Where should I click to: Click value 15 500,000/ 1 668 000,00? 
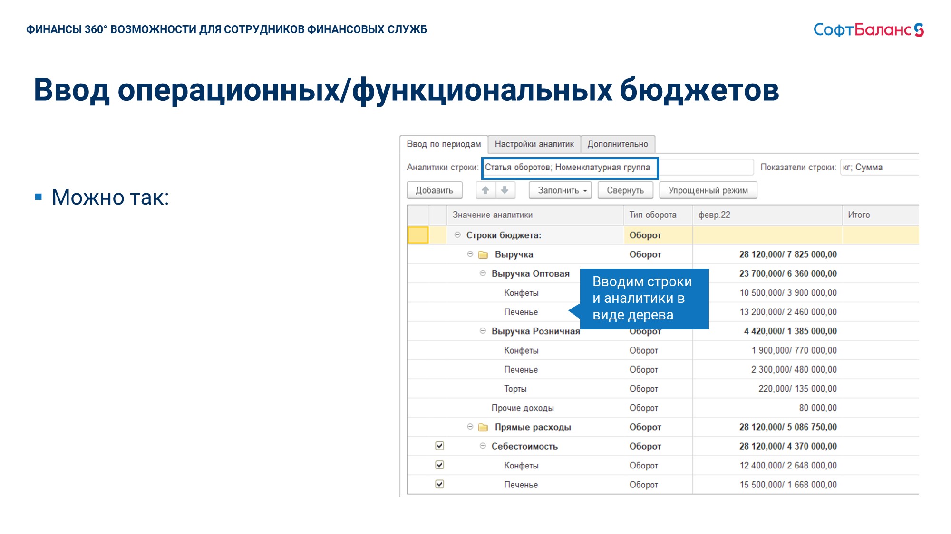click(x=788, y=485)
